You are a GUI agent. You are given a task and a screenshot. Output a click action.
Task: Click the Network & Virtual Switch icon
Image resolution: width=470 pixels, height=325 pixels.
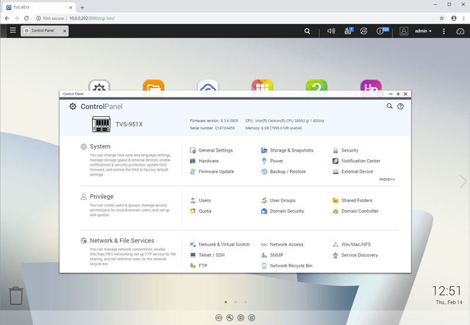pyautogui.click(x=193, y=244)
